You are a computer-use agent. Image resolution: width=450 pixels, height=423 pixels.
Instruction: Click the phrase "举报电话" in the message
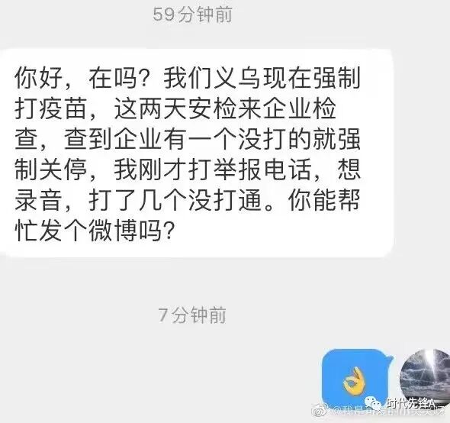pyautogui.click(x=262, y=169)
